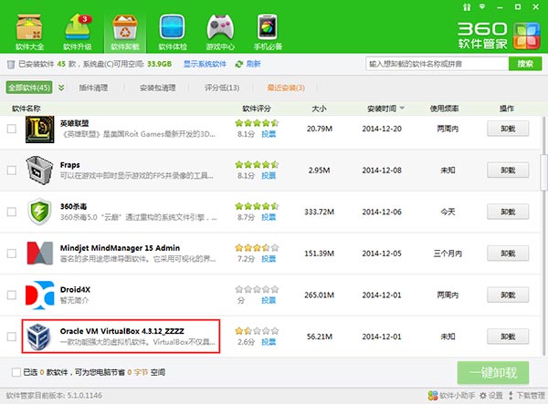Screen dimensions: 548x404
Task: Check the box next to Fraps
Action: [x=11, y=170]
